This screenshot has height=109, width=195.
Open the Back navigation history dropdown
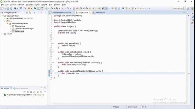tap(144, 8)
